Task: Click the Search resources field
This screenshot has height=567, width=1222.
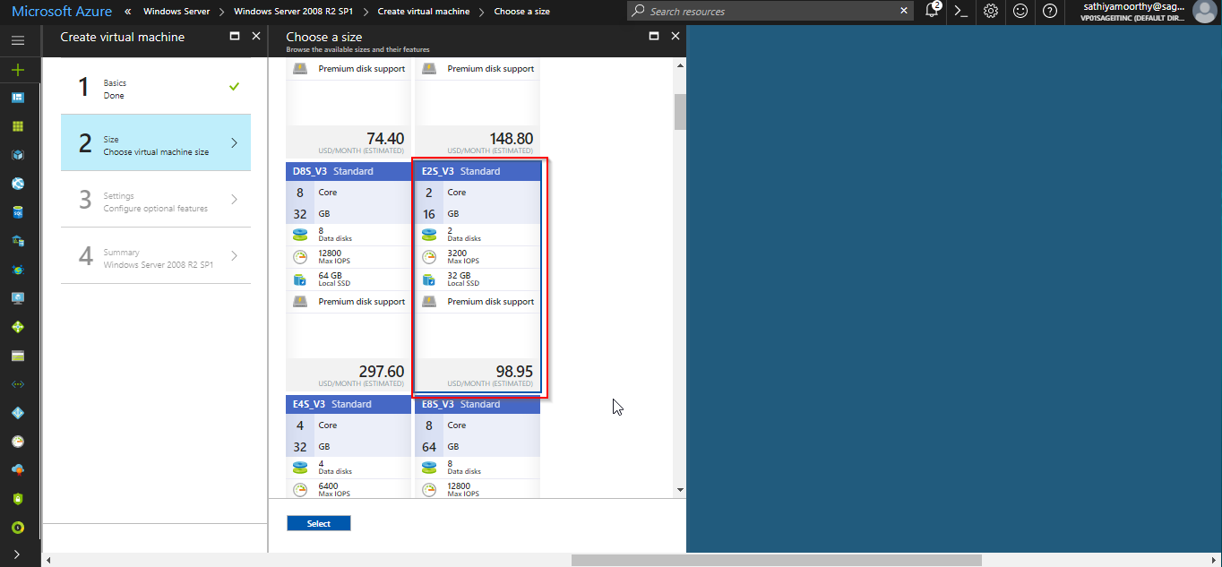Action: coord(770,12)
